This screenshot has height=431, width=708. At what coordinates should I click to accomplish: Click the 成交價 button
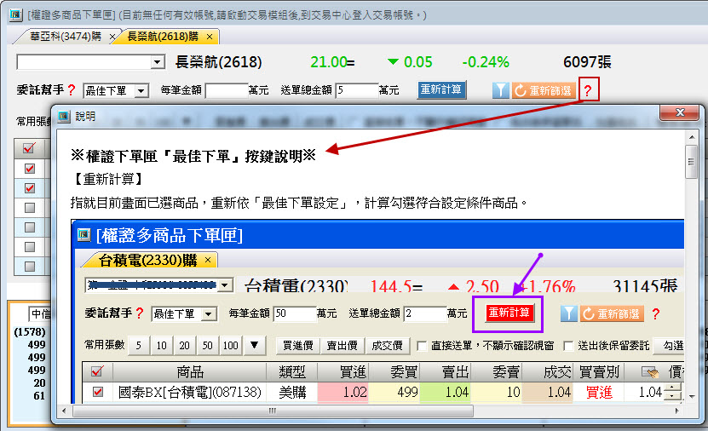pos(387,346)
